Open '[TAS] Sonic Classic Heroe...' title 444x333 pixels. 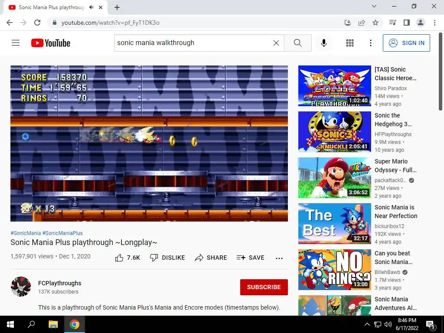395,74
